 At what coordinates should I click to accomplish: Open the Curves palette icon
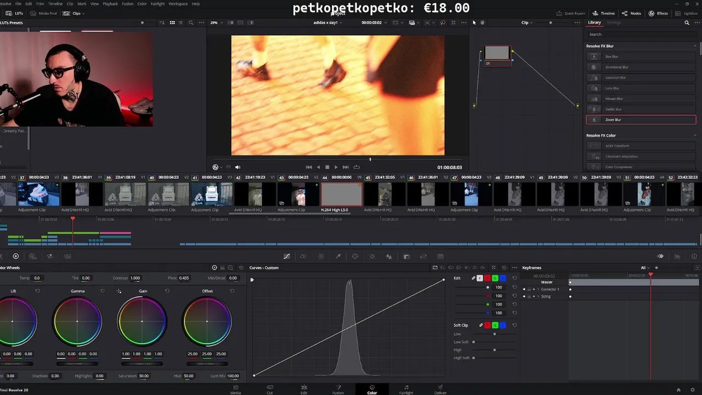[x=286, y=256]
